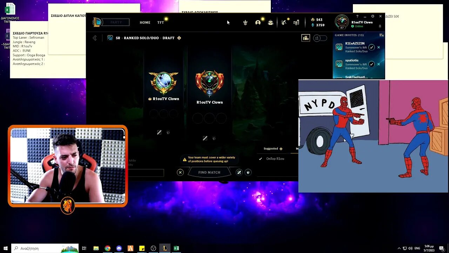Open the volume tray icon
The height and width of the screenshot is (253, 449).
410,248
